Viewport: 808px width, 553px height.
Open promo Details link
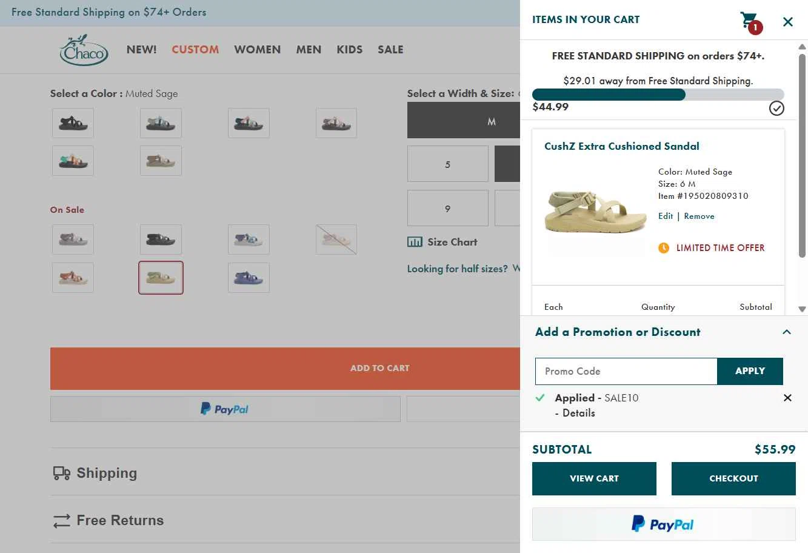point(578,413)
